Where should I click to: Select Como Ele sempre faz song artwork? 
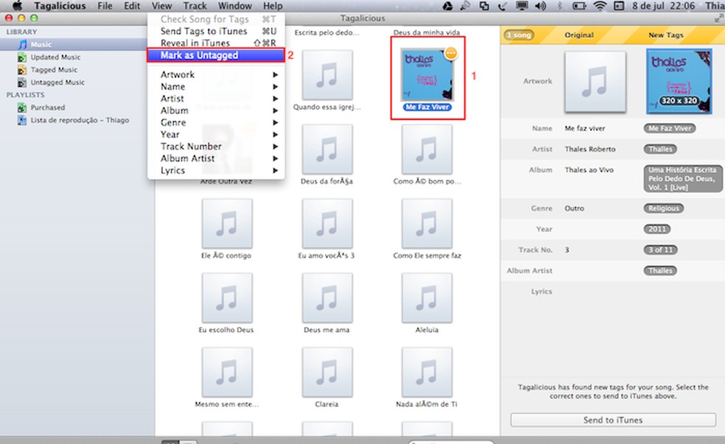(x=427, y=224)
